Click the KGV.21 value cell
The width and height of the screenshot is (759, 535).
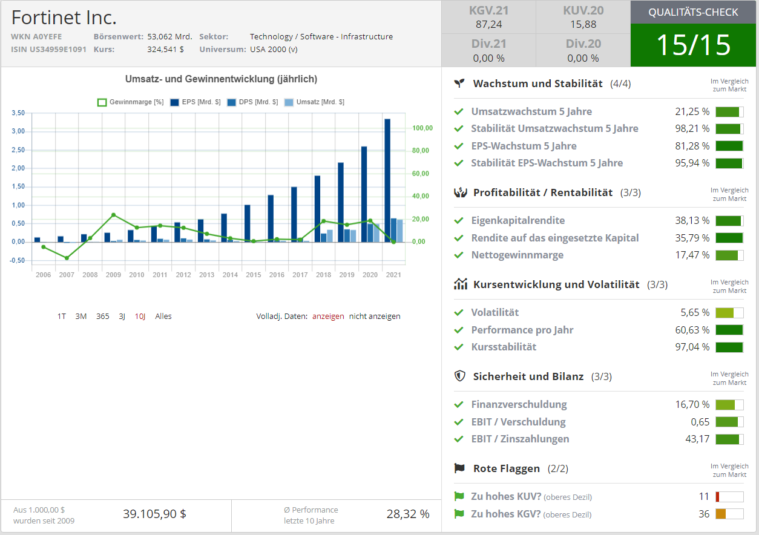coord(488,17)
